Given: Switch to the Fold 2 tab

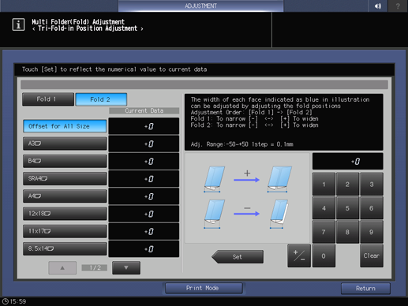Looking at the screenshot, I should (x=101, y=99).
